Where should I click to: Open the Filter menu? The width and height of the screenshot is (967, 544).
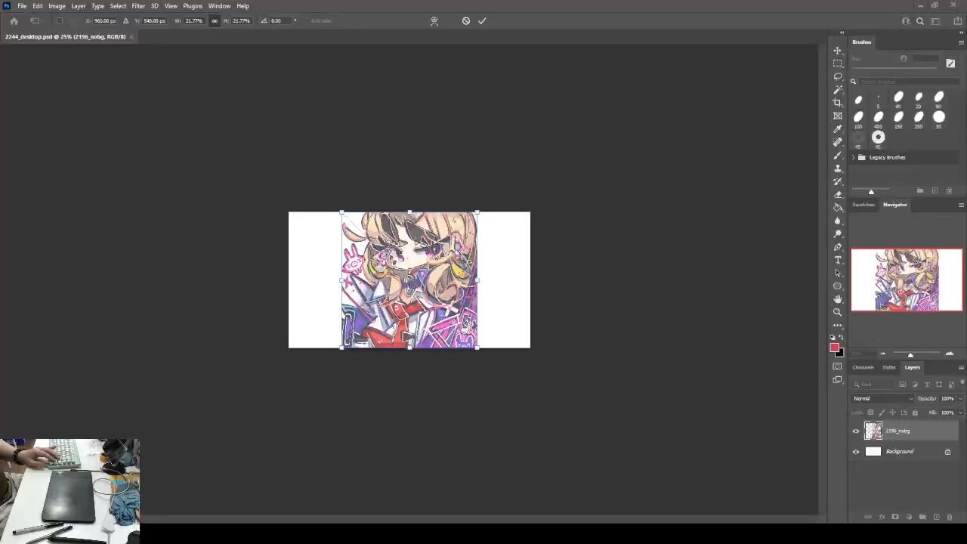point(138,6)
